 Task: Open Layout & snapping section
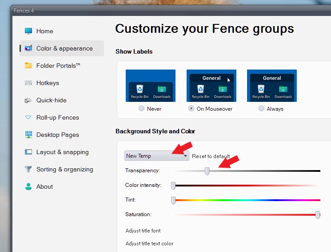click(x=62, y=152)
